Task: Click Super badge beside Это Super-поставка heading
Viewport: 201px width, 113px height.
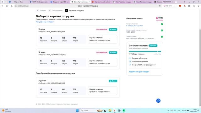Action: click(153, 46)
